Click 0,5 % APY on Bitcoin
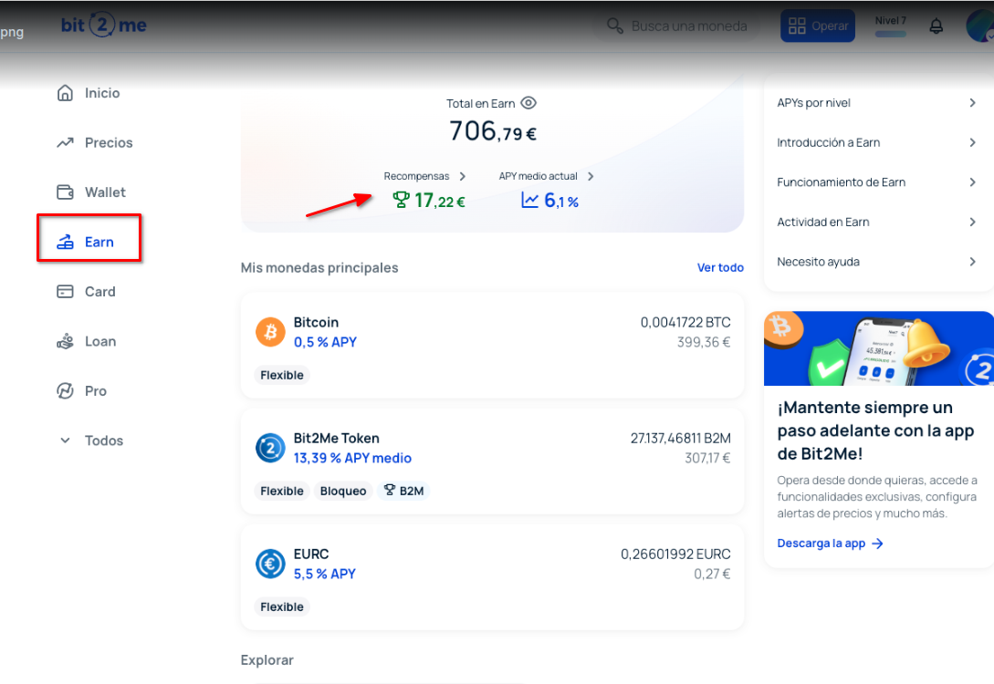This screenshot has width=994, height=684. (325, 342)
